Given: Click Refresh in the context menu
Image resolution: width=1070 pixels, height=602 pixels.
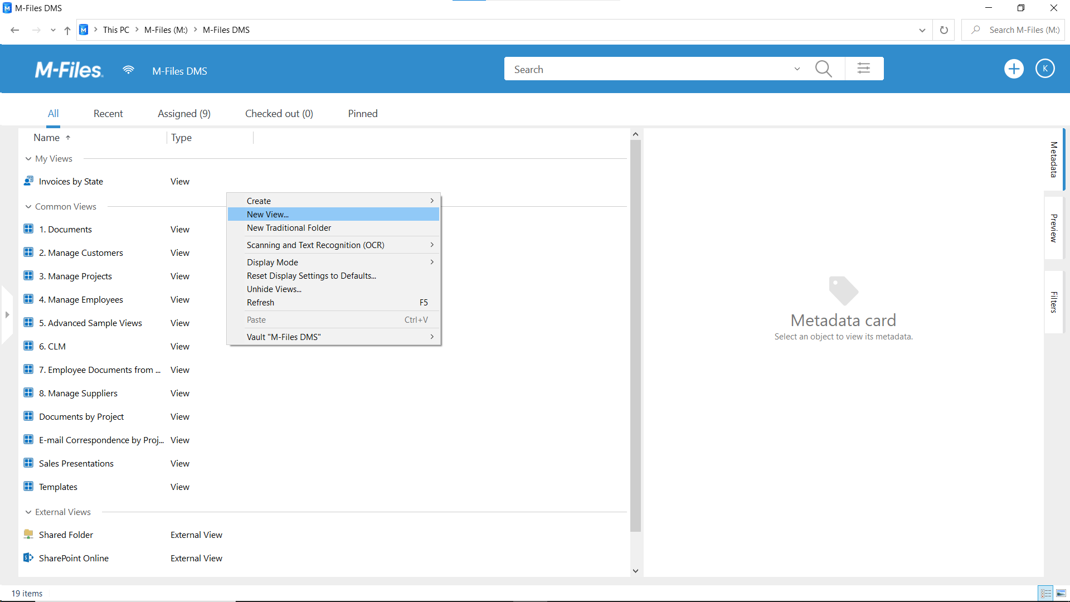Looking at the screenshot, I should [333, 303].
